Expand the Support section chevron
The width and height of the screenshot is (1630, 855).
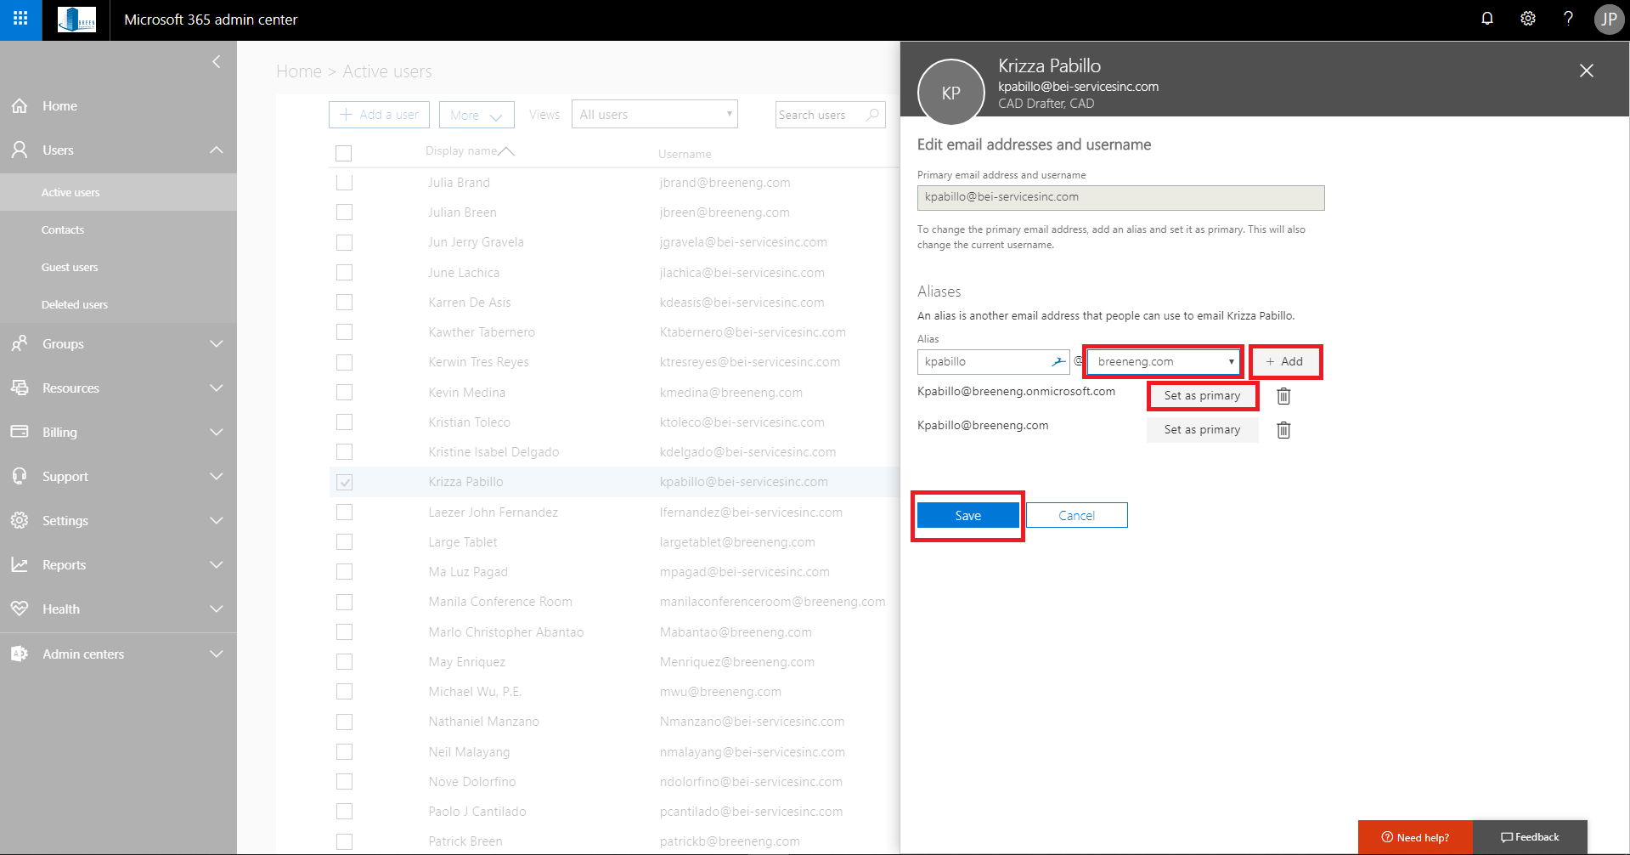(217, 476)
